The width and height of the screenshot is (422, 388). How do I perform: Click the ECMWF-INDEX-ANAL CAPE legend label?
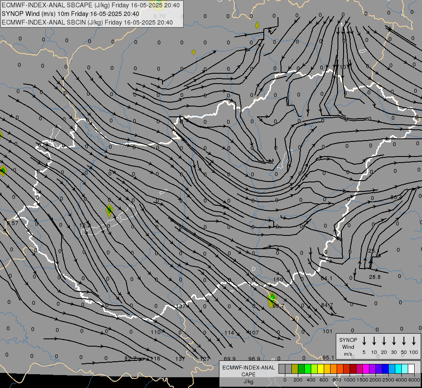point(248,371)
